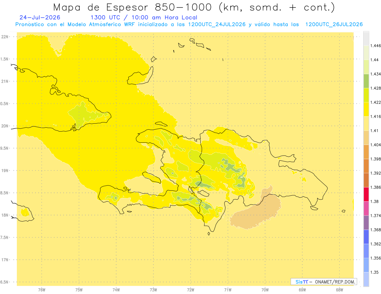Click the legend value 1.422
This screenshot has height=294, width=381.
pyautogui.click(x=376, y=102)
